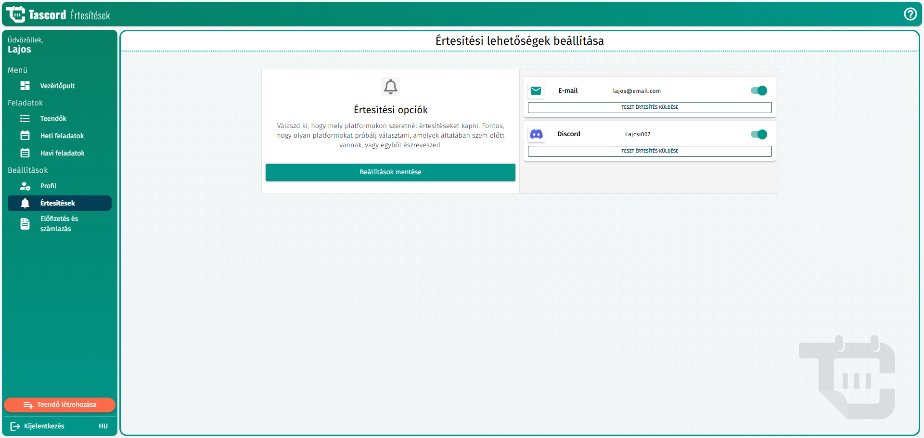This screenshot has width=924, height=438.
Task: Send test notification for Discord
Action: coord(649,151)
